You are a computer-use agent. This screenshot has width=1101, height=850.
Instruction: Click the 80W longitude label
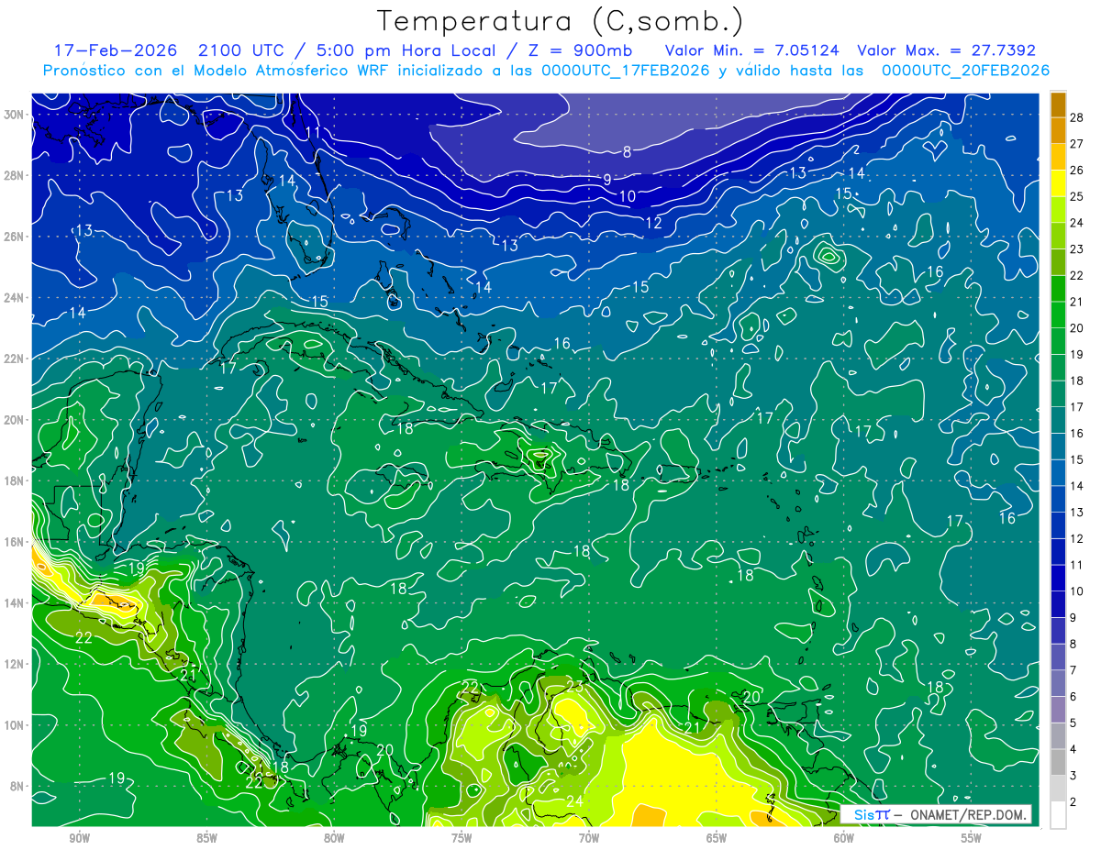pyautogui.click(x=334, y=838)
